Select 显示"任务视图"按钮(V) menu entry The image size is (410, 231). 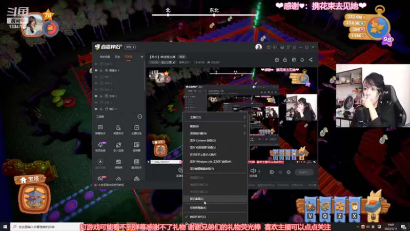tap(215, 147)
